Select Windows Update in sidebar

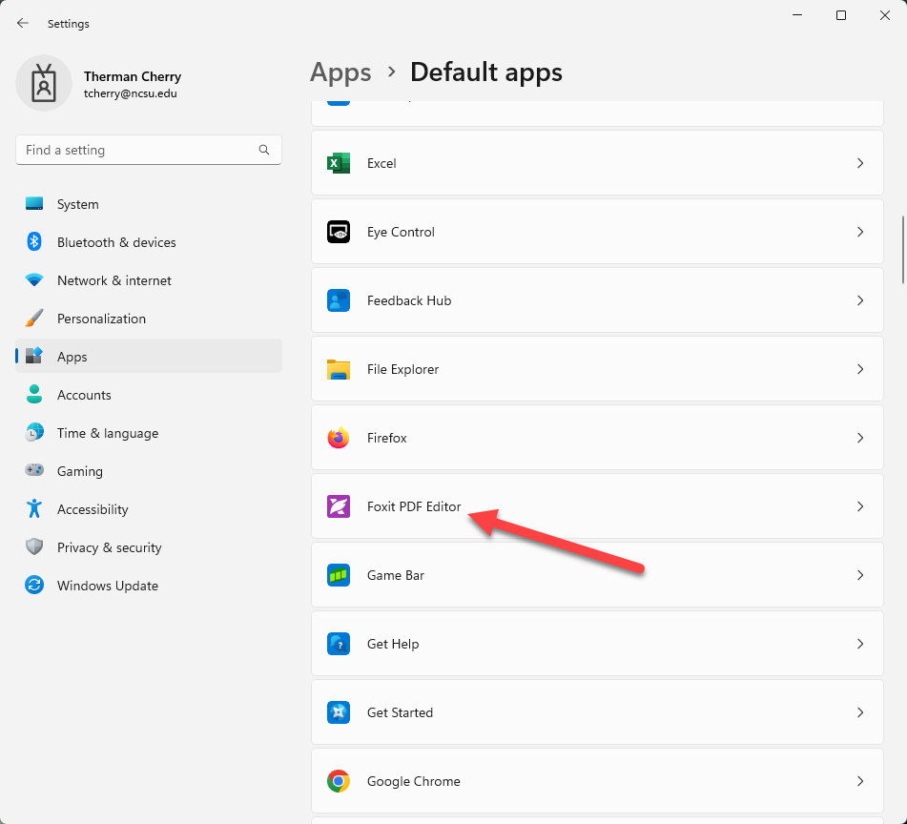tap(107, 586)
